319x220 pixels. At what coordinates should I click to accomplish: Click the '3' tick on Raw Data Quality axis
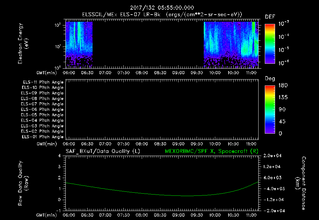coord(60,167)
